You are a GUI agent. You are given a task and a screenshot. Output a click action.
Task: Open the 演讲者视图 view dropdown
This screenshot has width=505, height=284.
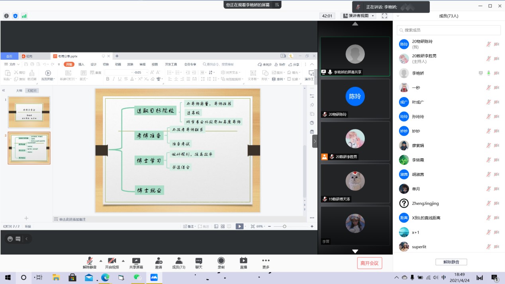(x=358, y=16)
